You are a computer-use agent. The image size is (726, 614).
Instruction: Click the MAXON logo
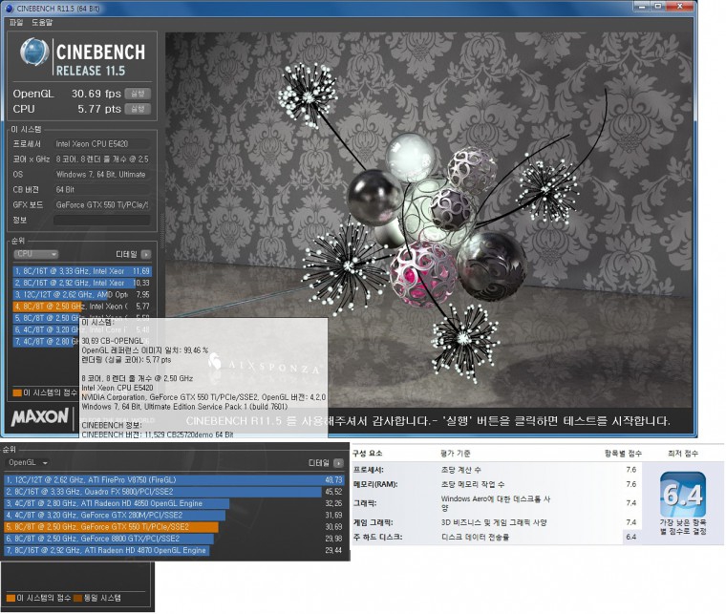40,417
